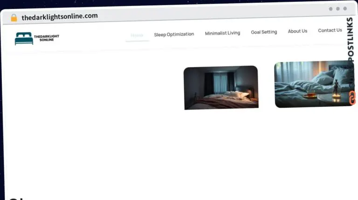
Task: Open the Contact Us page
Action: pyautogui.click(x=330, y=30)
